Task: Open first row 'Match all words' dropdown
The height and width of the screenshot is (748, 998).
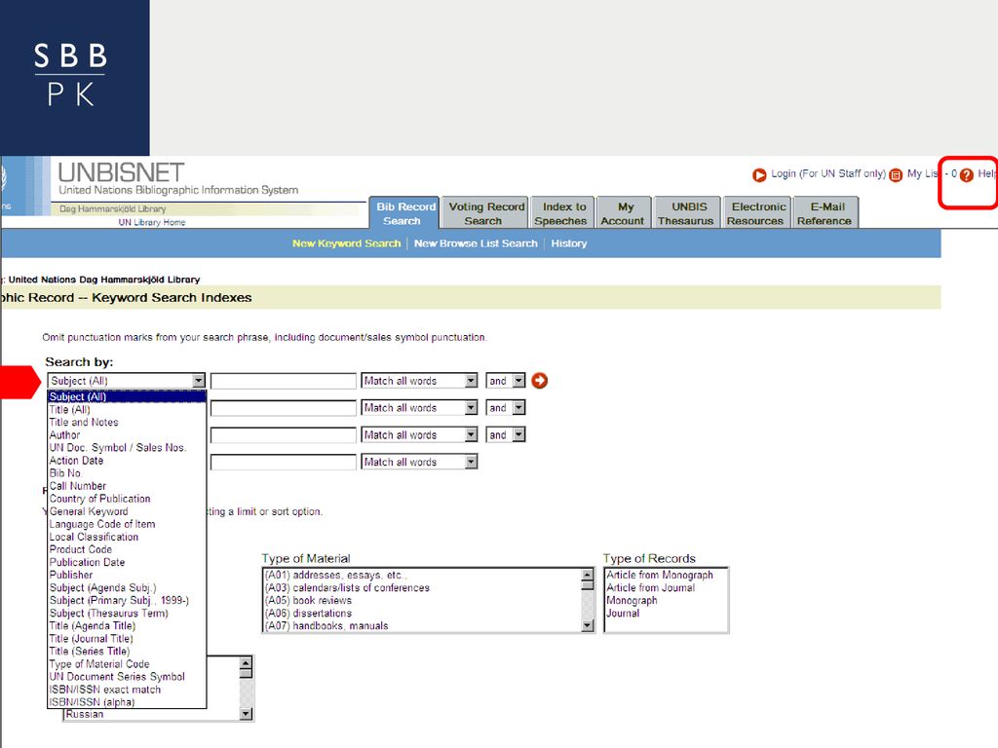Action: [419, 381]
